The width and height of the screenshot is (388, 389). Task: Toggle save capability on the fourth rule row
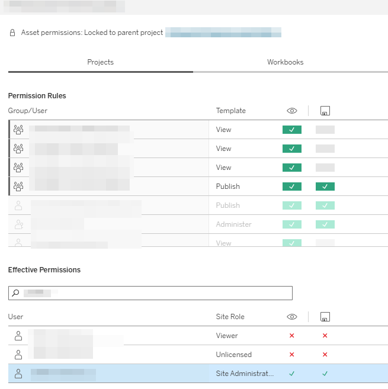click(325, 187)
